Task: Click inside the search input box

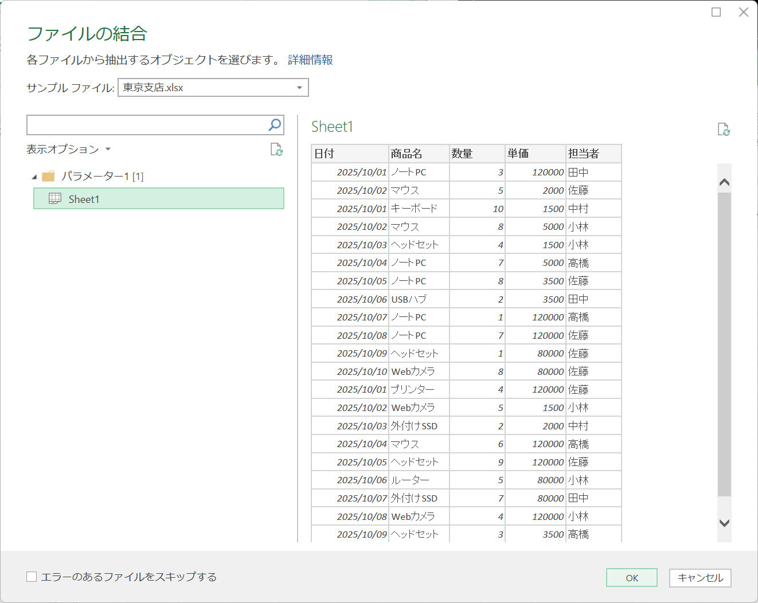Action: pos(143,124)
